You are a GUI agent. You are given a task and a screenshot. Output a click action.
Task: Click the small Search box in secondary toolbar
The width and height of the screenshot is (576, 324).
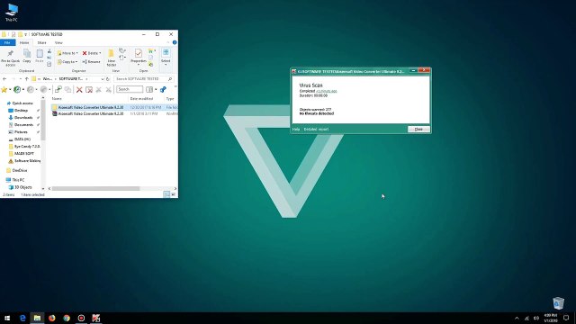point(130,89)
